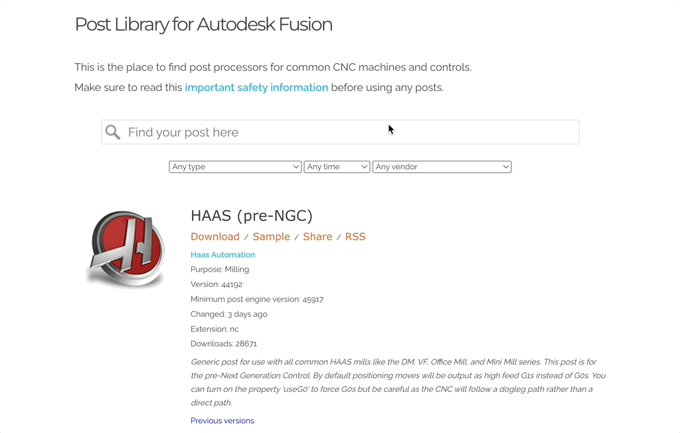
Task: Expand the Any type dropdown
Action: click(x=235, y=167)
